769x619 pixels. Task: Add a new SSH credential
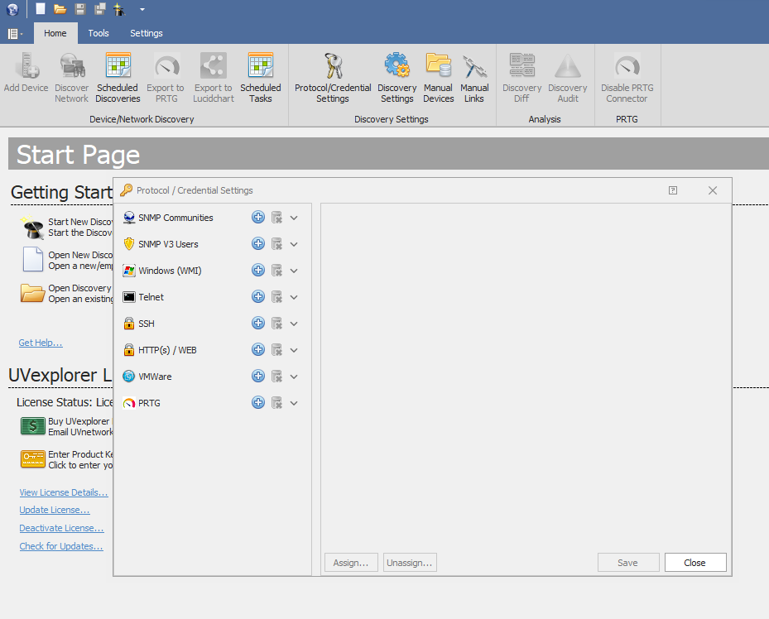pyautogui.click(x=258, y=323)
